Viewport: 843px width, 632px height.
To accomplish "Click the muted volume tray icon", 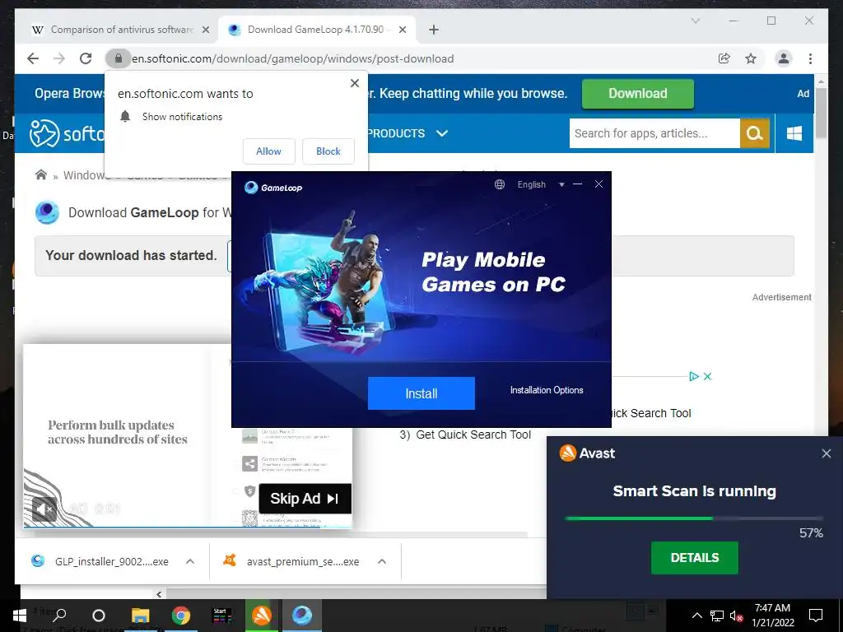I will click(736, 616).
